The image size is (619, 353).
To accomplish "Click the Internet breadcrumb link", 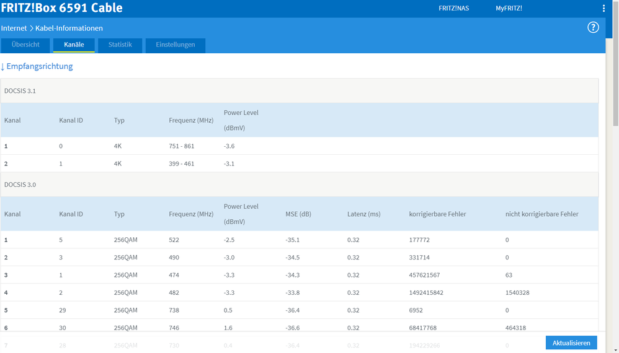I will (x=14, y=28).
